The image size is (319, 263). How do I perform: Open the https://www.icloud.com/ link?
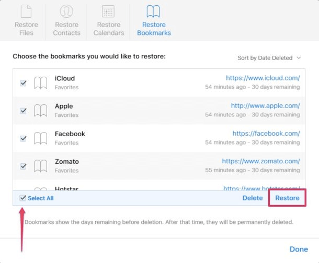[263, 78]
